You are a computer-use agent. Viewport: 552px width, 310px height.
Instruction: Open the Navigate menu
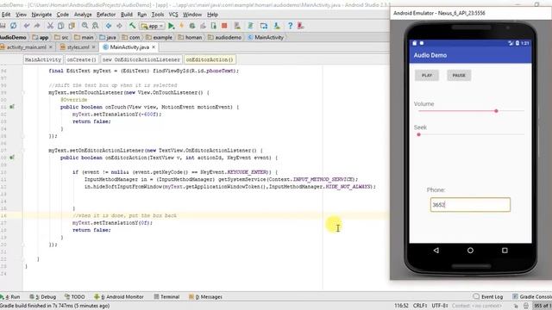[x=41, y=15]
